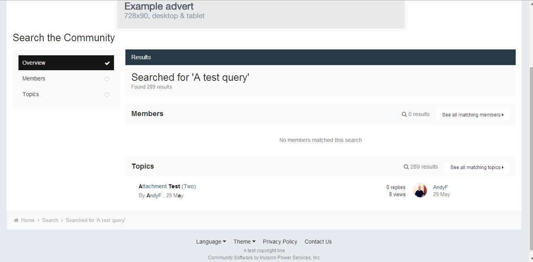Image resolution: width=533 pixels, height=262 pixels.
Task: Click the Example advert banner
Action: point(261,14)
